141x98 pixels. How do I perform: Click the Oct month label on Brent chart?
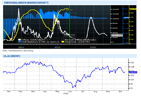(120, 91)
